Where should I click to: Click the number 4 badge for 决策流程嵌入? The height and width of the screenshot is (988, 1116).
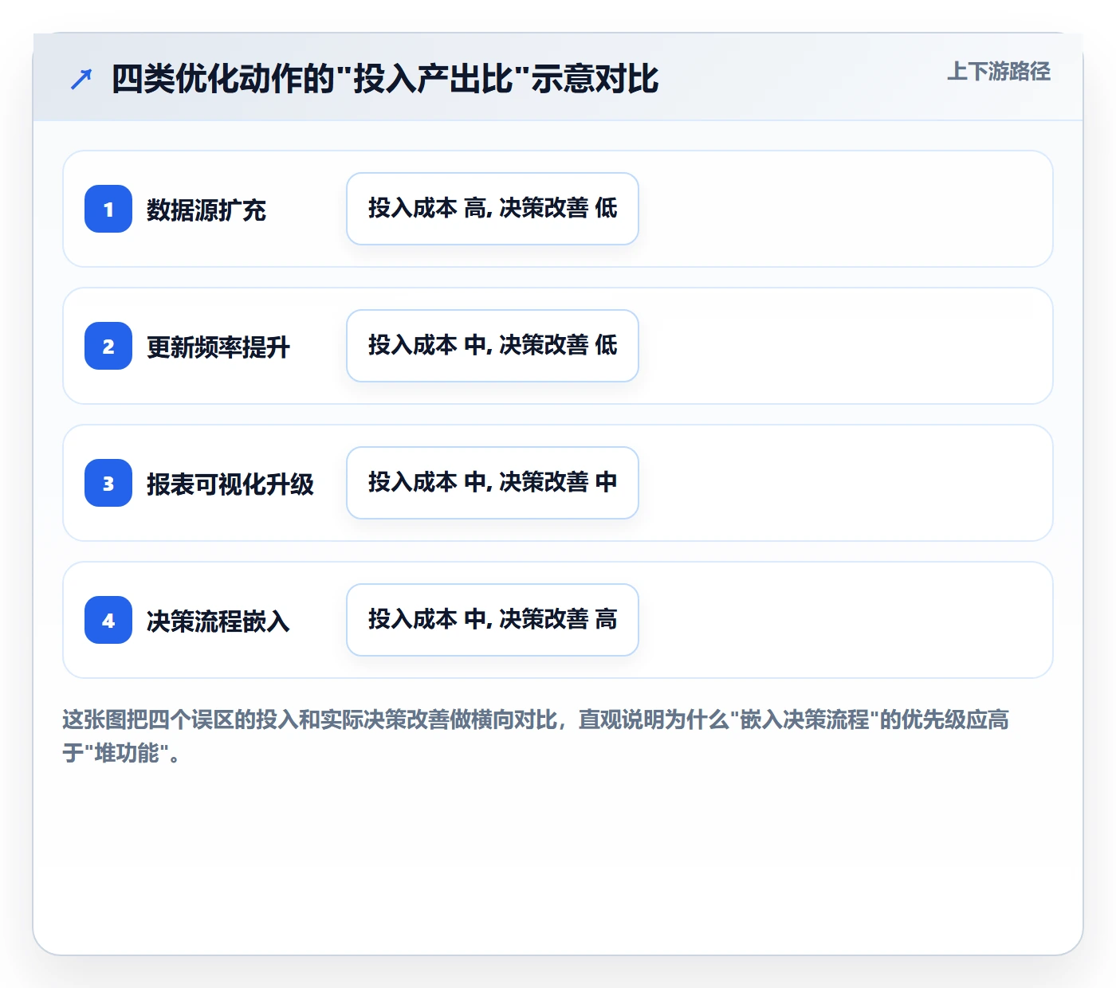pyautogui.click(x=108, y=620)
